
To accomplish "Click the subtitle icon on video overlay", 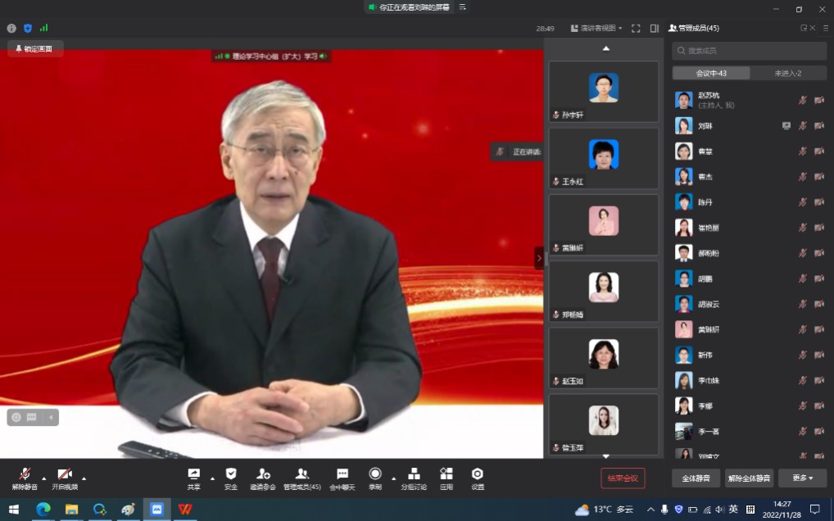I will pos(31,417).
